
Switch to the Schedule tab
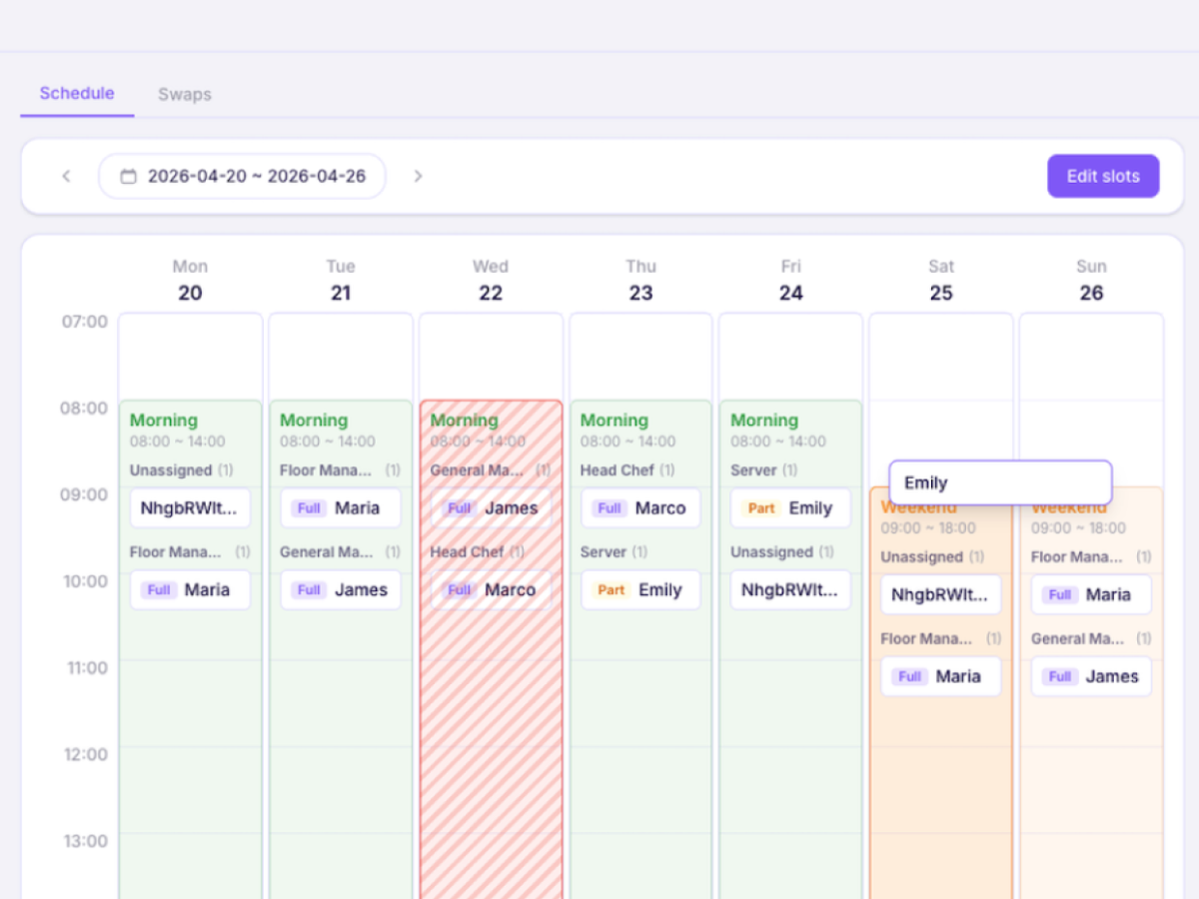pyautogui.click(x=77, y=94)
